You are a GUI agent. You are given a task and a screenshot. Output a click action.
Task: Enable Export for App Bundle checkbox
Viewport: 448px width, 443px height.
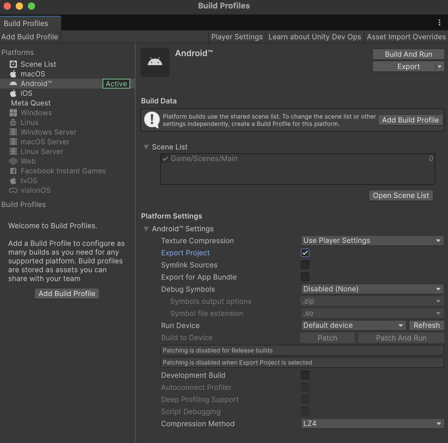tap(305, 277)
